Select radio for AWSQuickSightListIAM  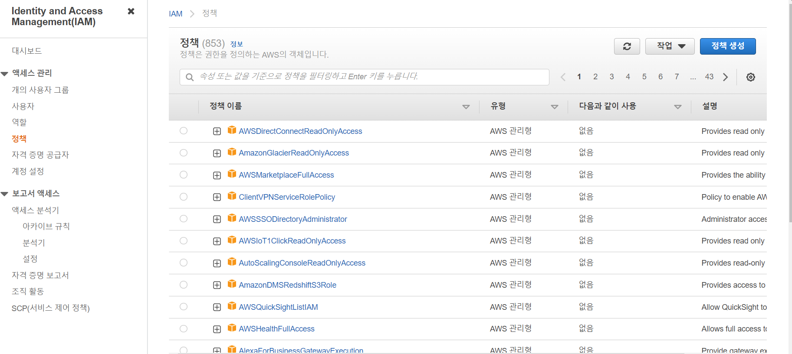(184, 307)
